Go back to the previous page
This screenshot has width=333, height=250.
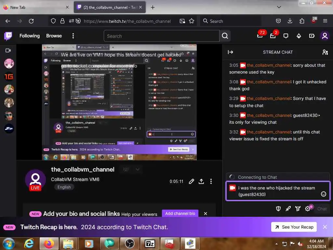(x=8, y=21)
